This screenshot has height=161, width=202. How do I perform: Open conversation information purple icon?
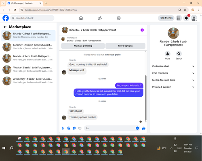142,30
